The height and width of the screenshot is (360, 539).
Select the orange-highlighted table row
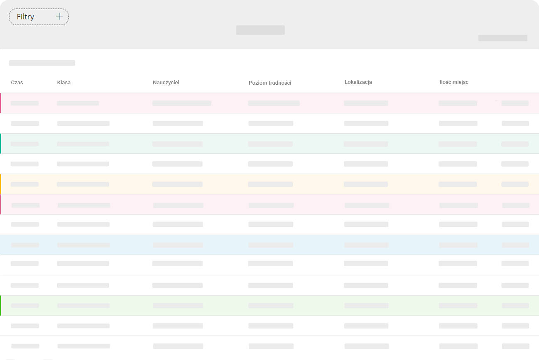(269, 184)
